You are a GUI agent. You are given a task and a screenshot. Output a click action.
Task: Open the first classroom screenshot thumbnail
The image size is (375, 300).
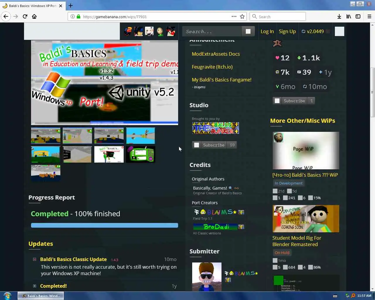coord(46,135)
